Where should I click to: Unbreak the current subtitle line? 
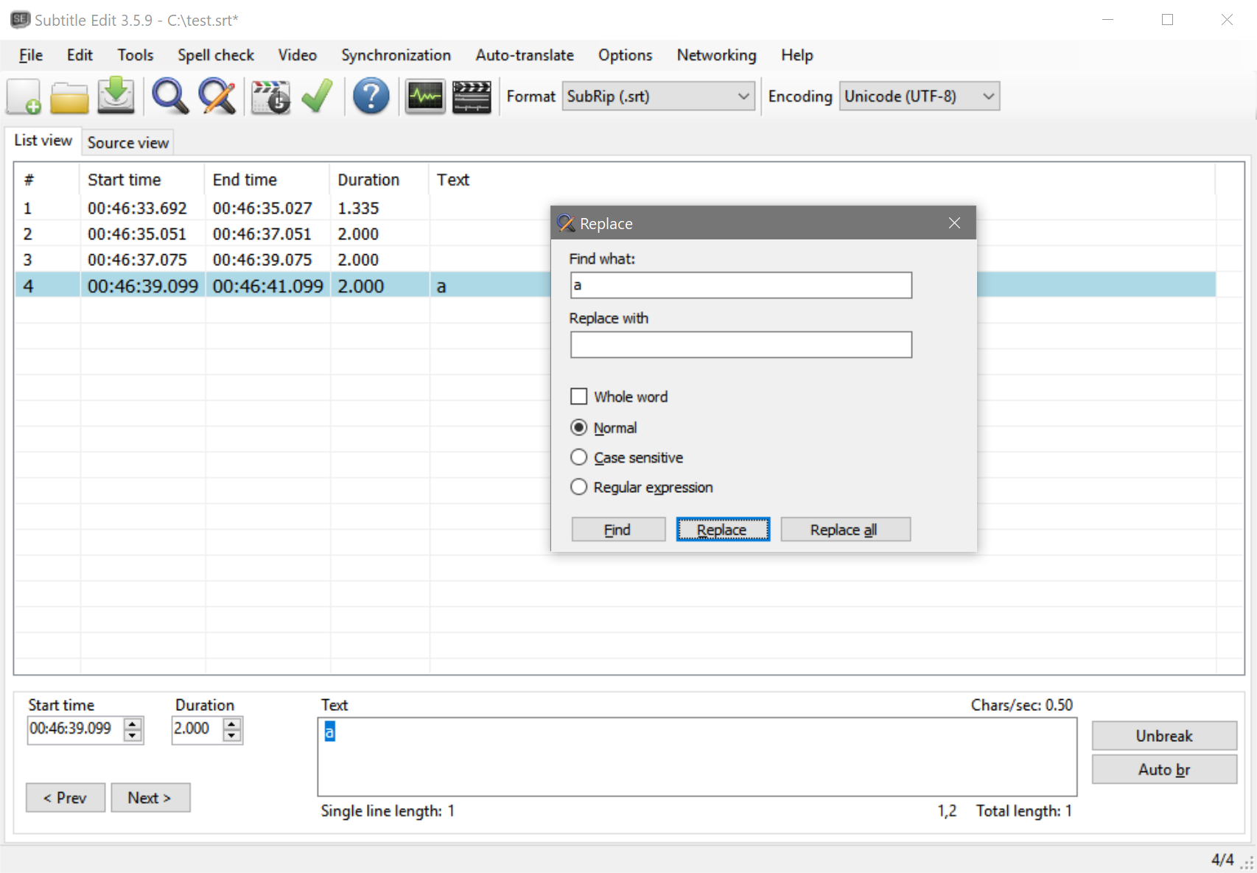[x=1163, y=735]
